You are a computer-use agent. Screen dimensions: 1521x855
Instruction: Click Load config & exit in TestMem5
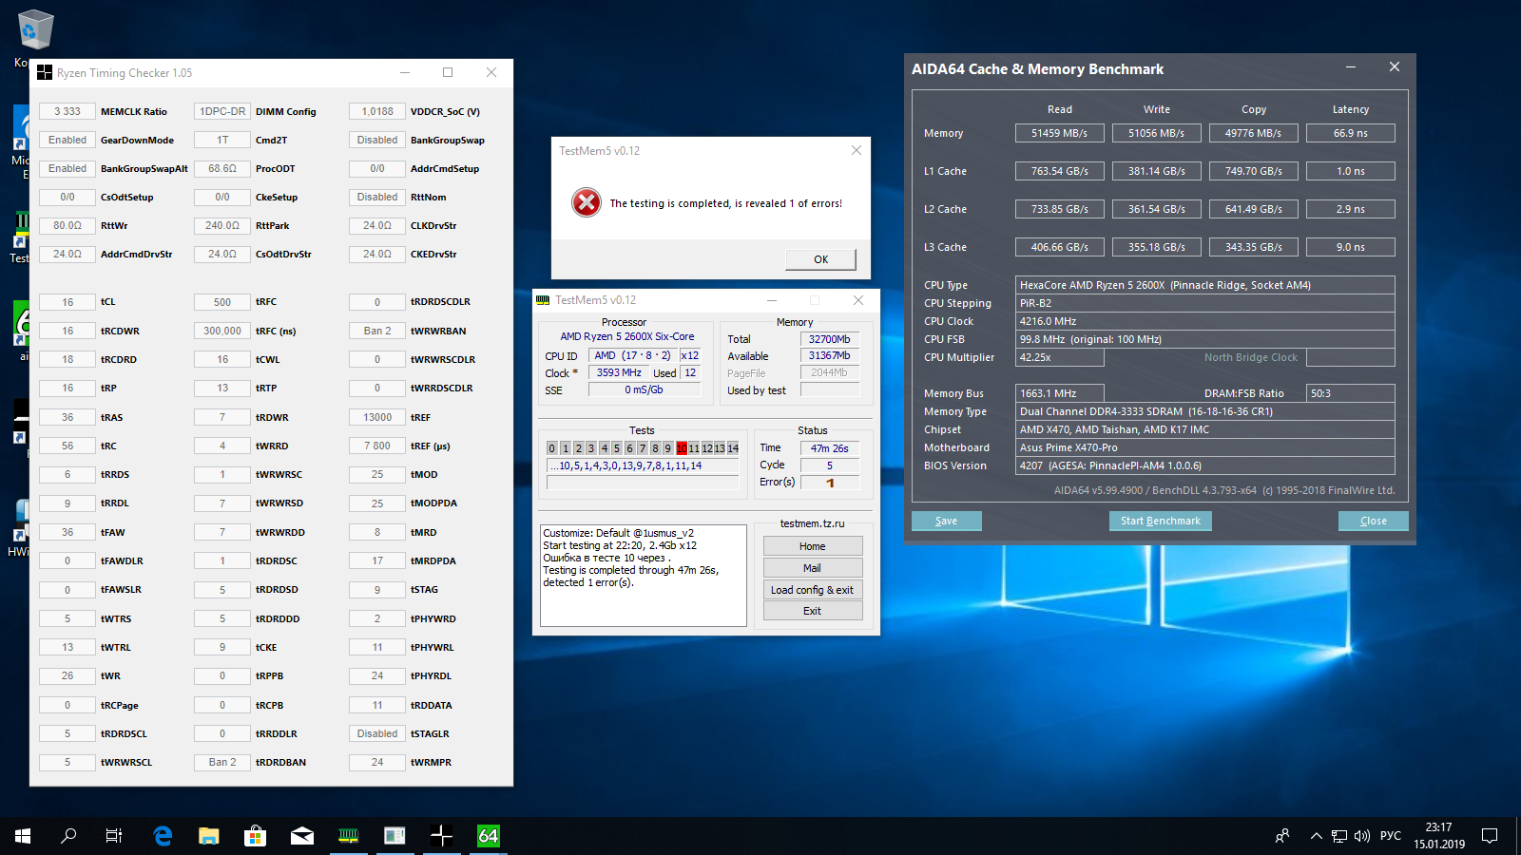tap(812, 590)
